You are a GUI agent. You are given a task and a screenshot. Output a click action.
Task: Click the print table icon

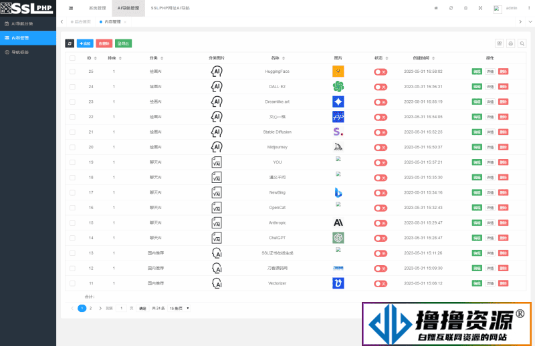(x=511, y=43)
